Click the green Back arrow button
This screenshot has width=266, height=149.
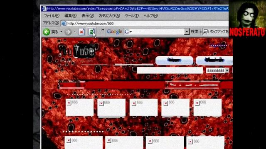click(x=47, y=32)
